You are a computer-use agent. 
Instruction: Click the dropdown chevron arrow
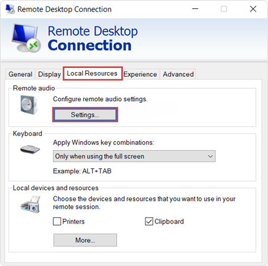click(210, 157)
